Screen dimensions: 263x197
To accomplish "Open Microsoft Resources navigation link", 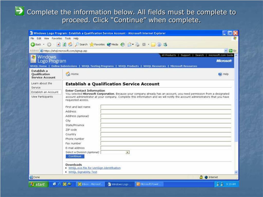I will 184,66.
